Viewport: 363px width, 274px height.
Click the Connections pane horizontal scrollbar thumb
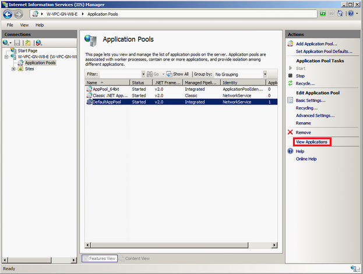30,260
